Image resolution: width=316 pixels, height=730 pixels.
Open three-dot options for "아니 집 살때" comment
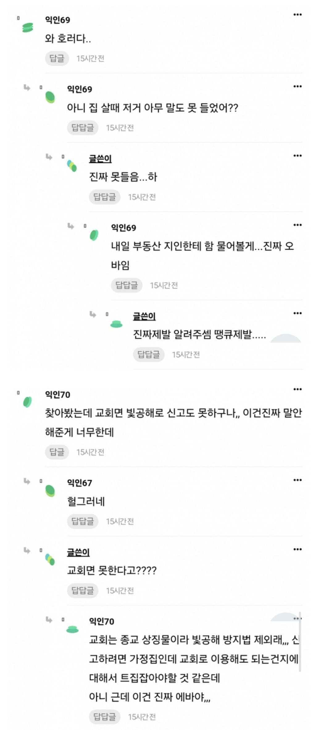point(297,87)
